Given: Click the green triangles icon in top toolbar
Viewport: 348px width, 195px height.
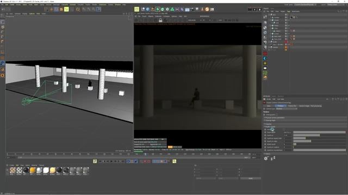Looking at the screenshot, I should [172, 9].
